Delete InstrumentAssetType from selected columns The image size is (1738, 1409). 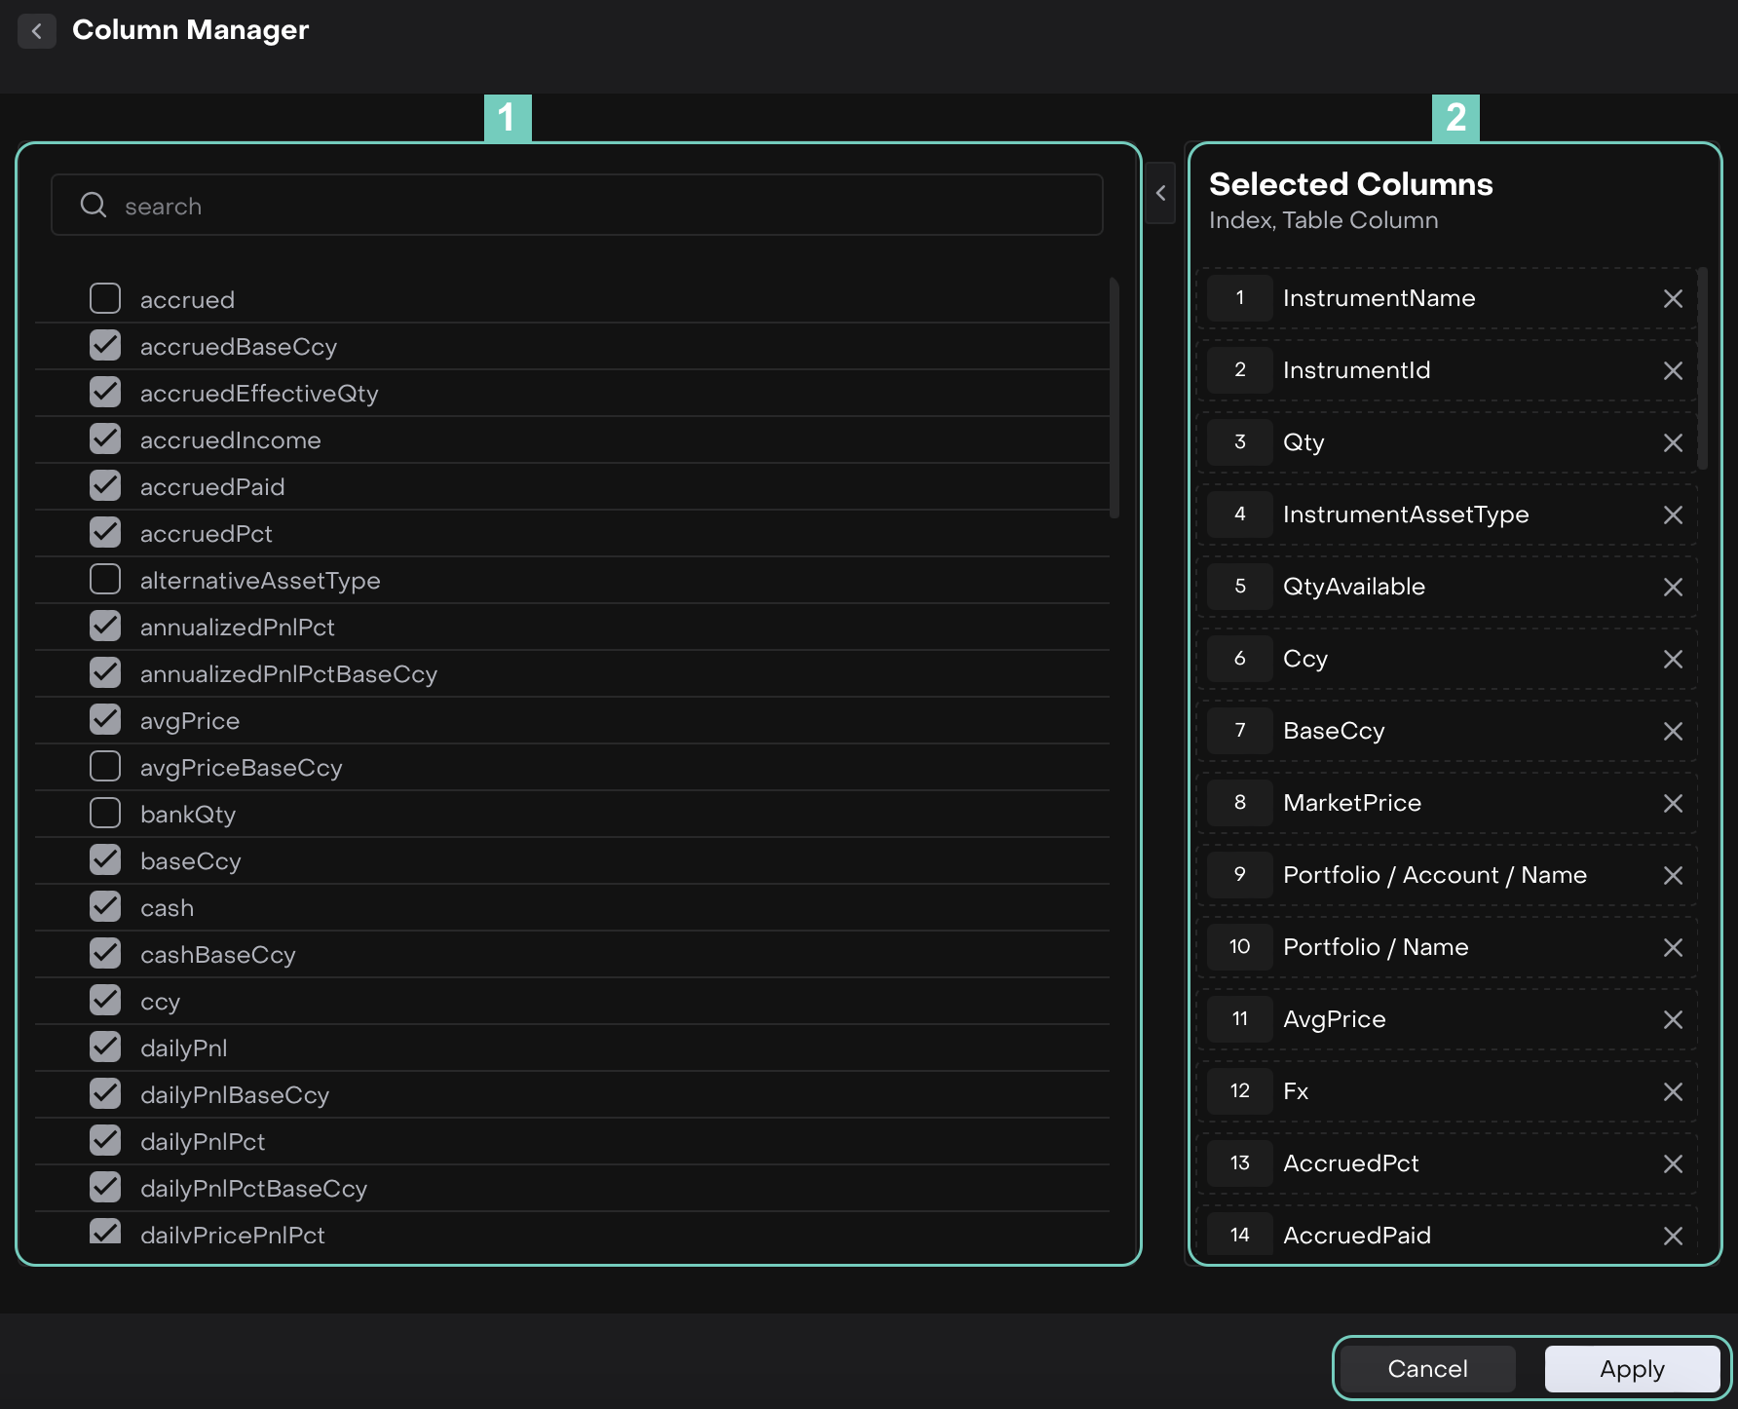tap(1673, 515)
